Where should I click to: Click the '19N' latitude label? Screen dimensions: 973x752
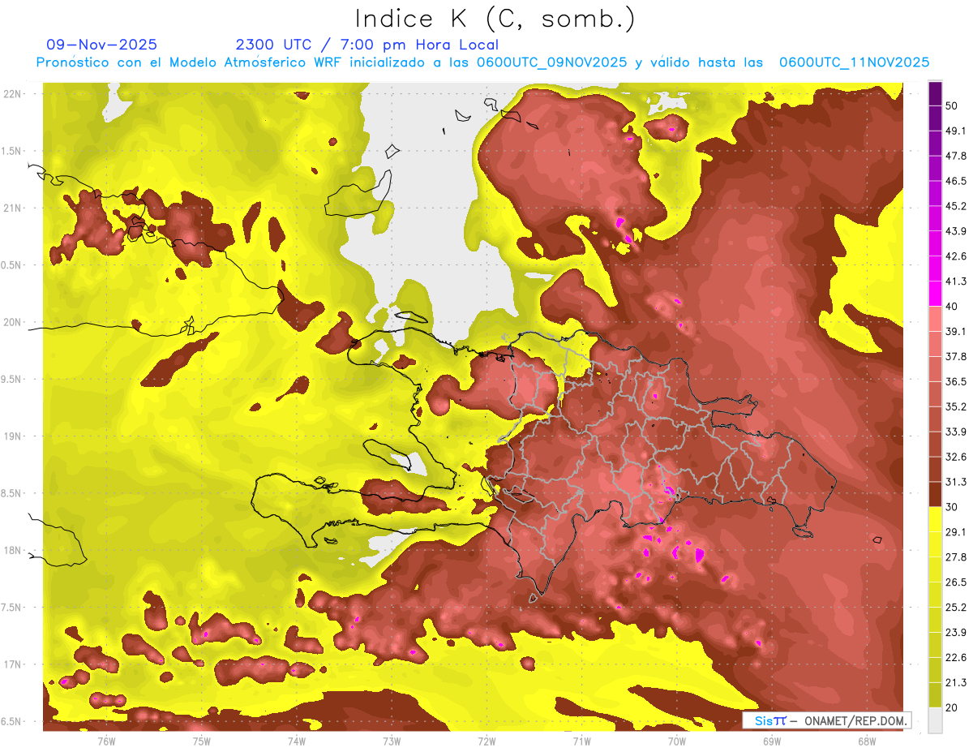[12, 436]
